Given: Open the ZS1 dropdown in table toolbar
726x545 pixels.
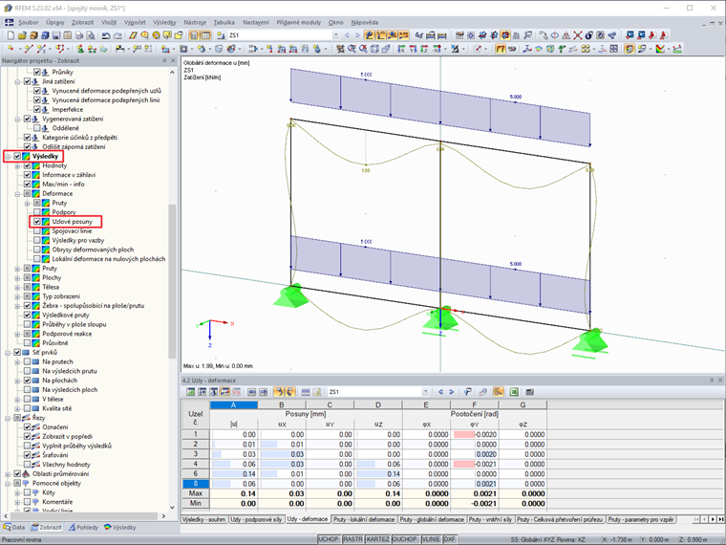Looking at the screenshot, I should [425, 392].
